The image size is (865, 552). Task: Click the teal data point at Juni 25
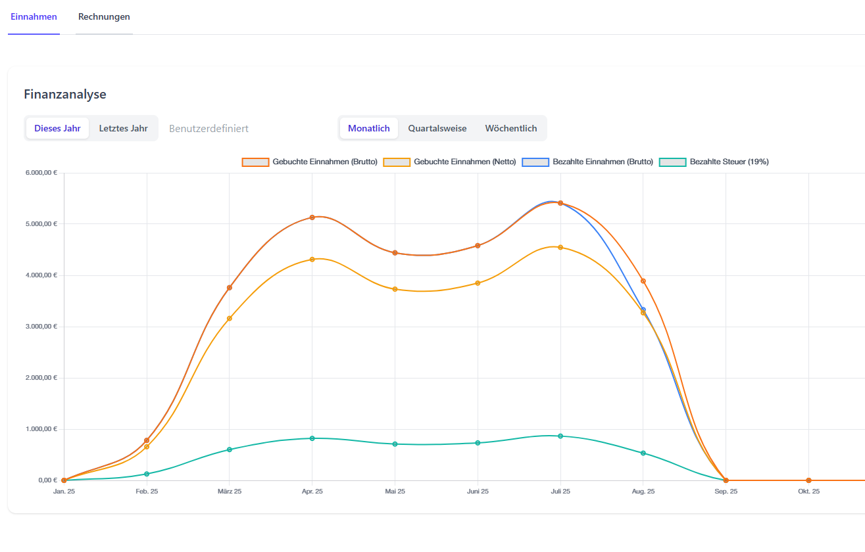coord(478,442)
